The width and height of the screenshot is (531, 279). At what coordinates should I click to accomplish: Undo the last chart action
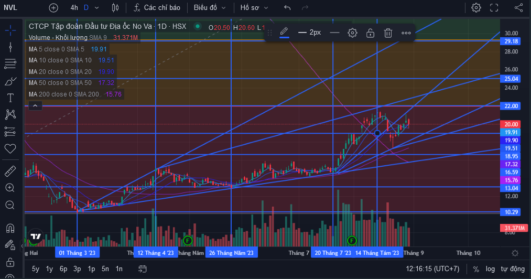[x=287, y=8]
